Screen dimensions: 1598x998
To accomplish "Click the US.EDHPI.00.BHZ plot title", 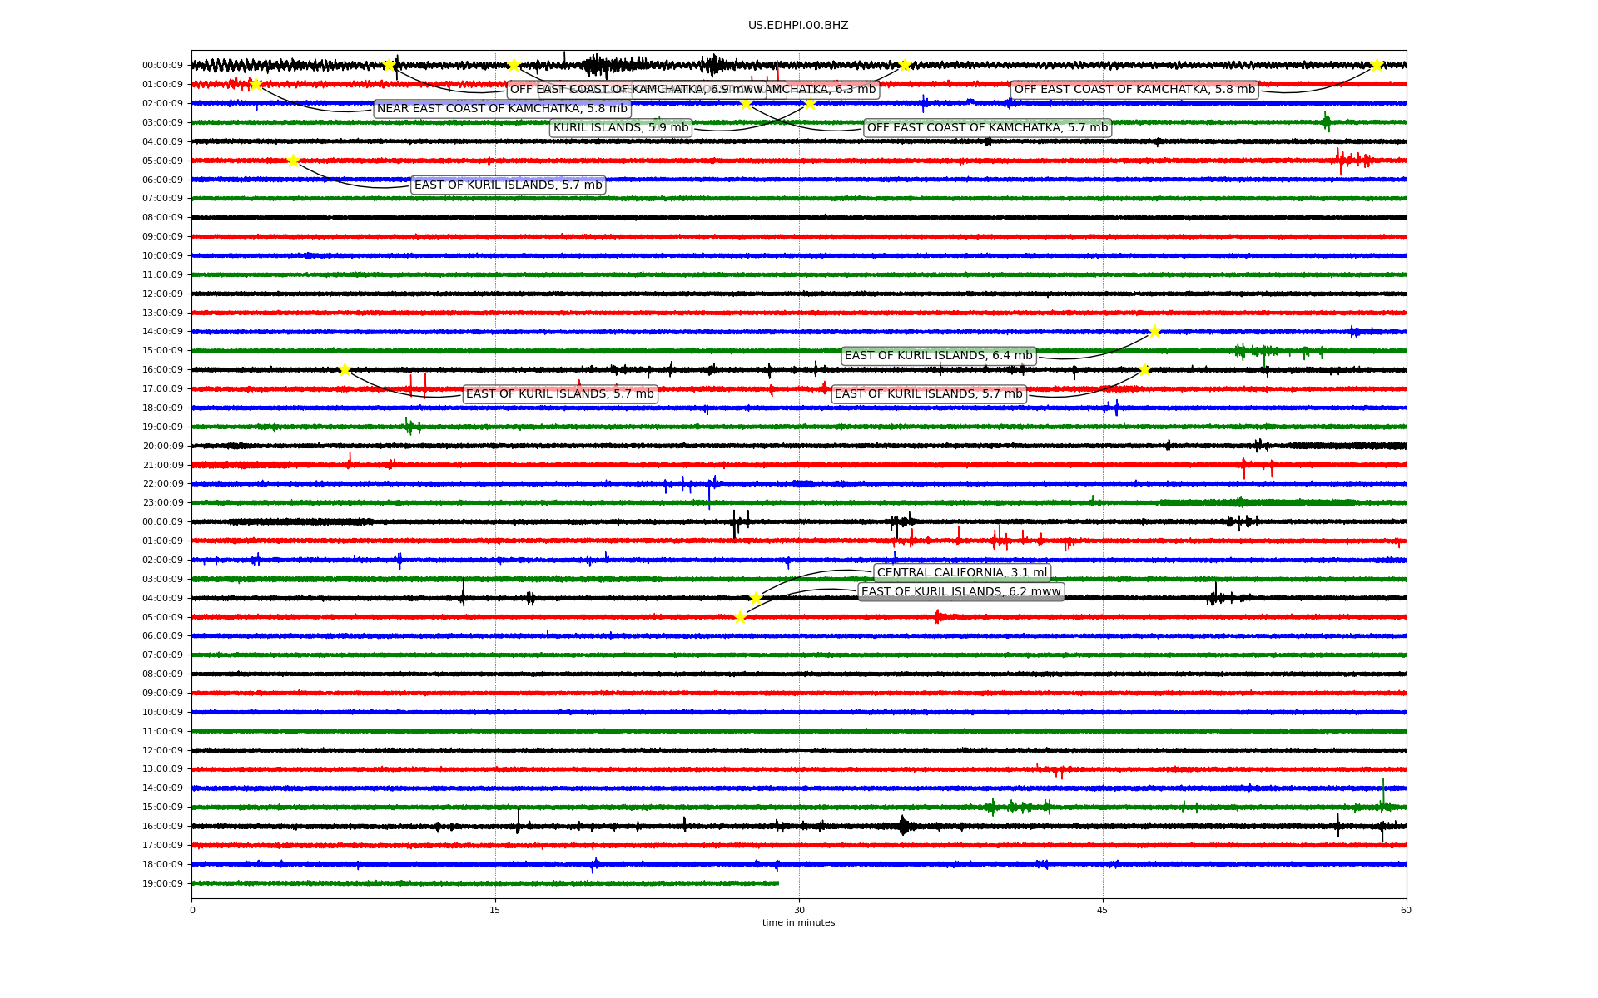I will coord(798,26).
